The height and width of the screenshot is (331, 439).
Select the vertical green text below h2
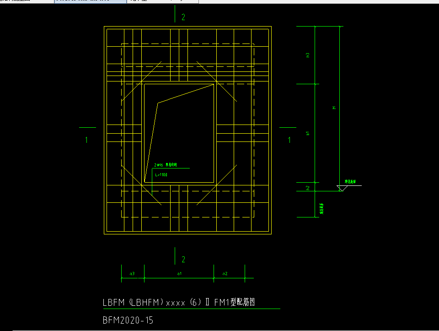(321, 209)
